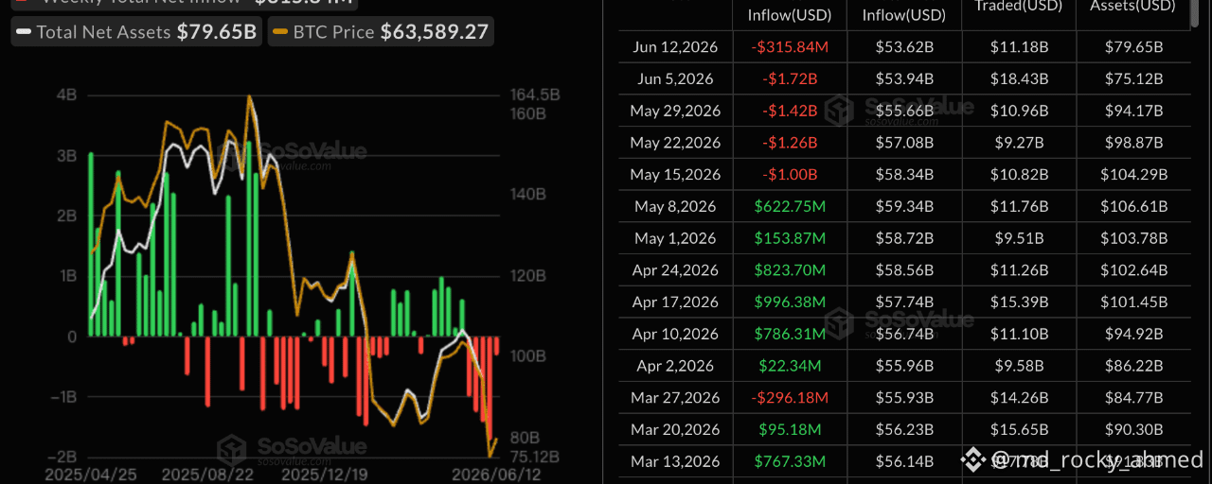The image size is (1212, 484).
Task: Click the $786.31M inflow value
Action: (790, 334)
